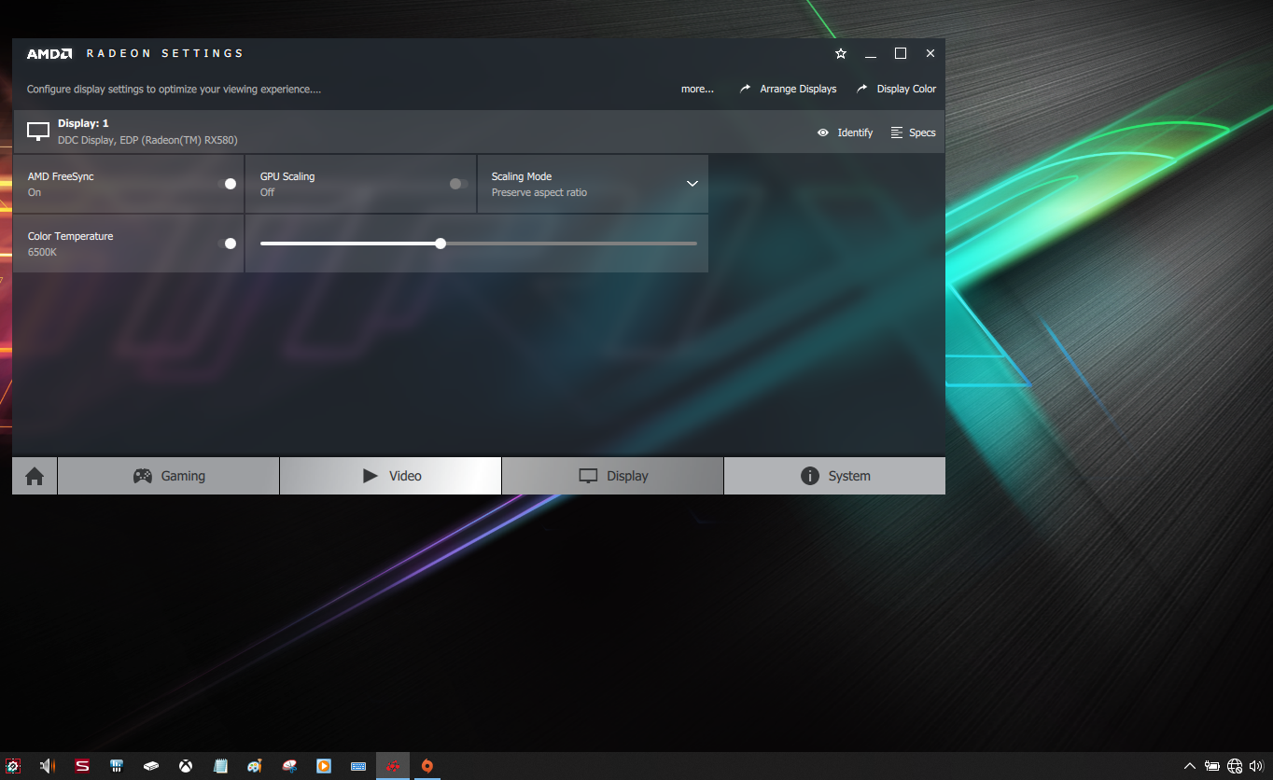Close the Radeon Settings window
This screenshot has width=1273, height=780.
(x=930, y=53)
